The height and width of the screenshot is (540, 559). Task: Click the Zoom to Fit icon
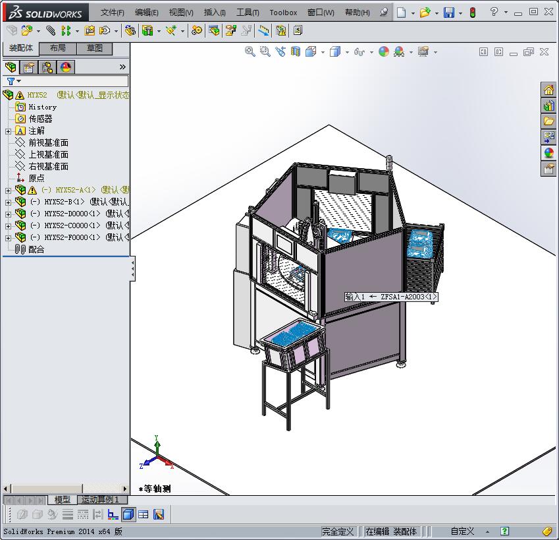pos(250,51)
